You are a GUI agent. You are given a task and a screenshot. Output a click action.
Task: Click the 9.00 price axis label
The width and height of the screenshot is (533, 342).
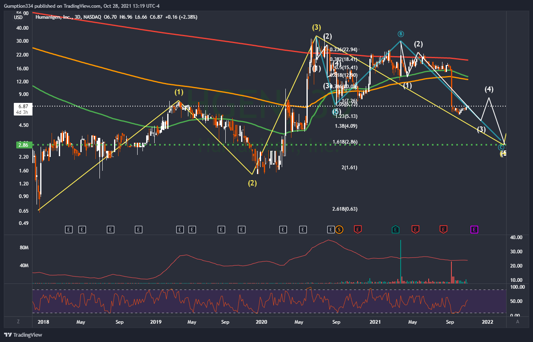[24, 94]
